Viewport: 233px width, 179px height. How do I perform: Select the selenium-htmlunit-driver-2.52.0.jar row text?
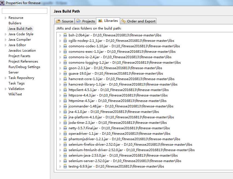point(132,150)
